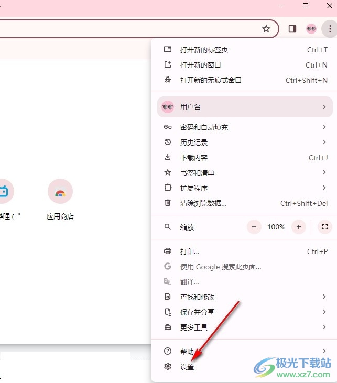Screen dimensions: 337x383
Task: Click the settings gear icon
Action: click(168, 366)
